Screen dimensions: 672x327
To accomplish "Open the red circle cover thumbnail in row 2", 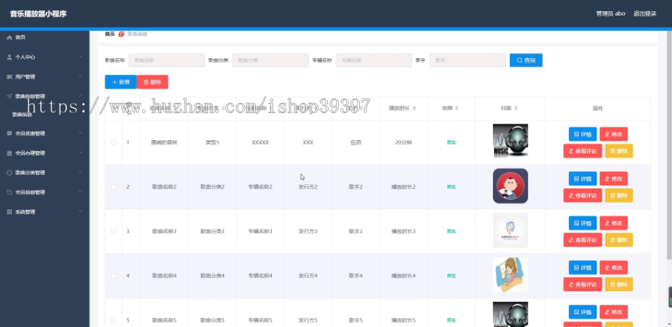I will point(510,186).
